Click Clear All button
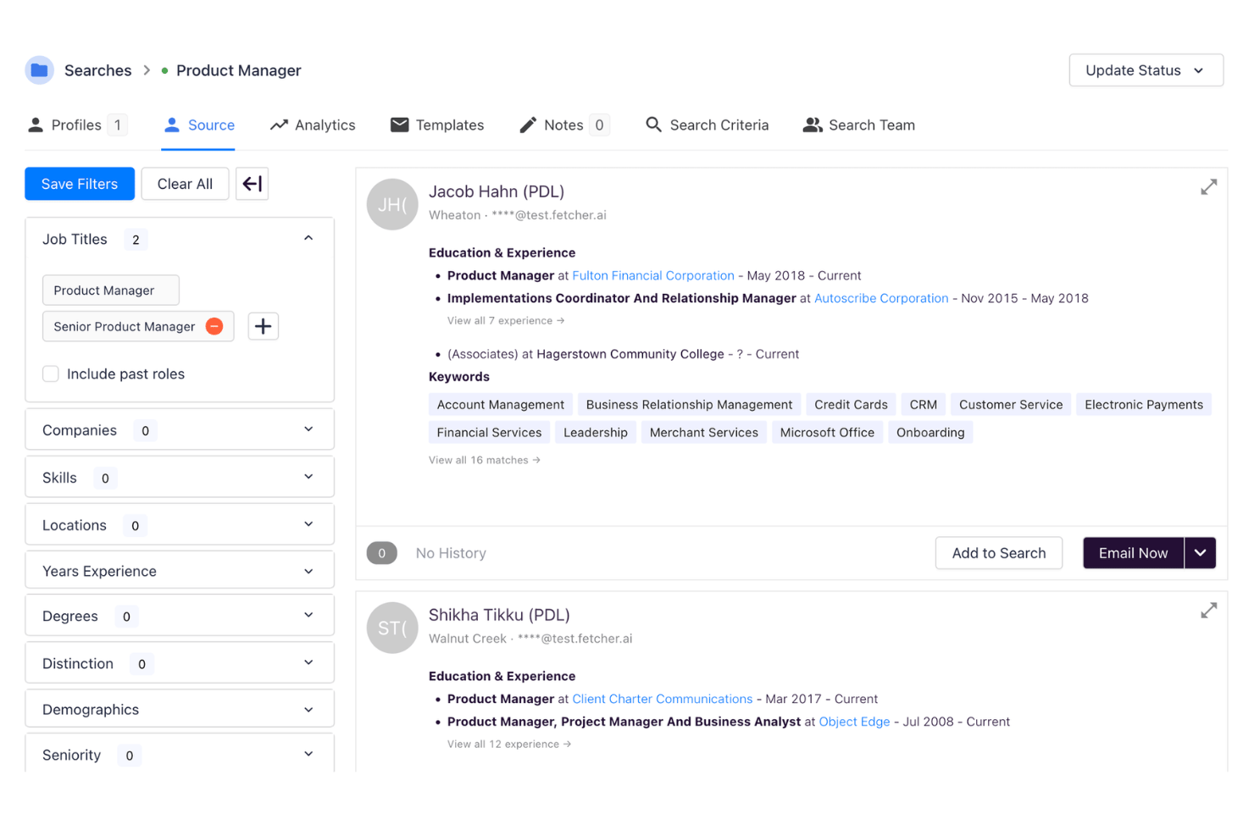 (185, 184)
